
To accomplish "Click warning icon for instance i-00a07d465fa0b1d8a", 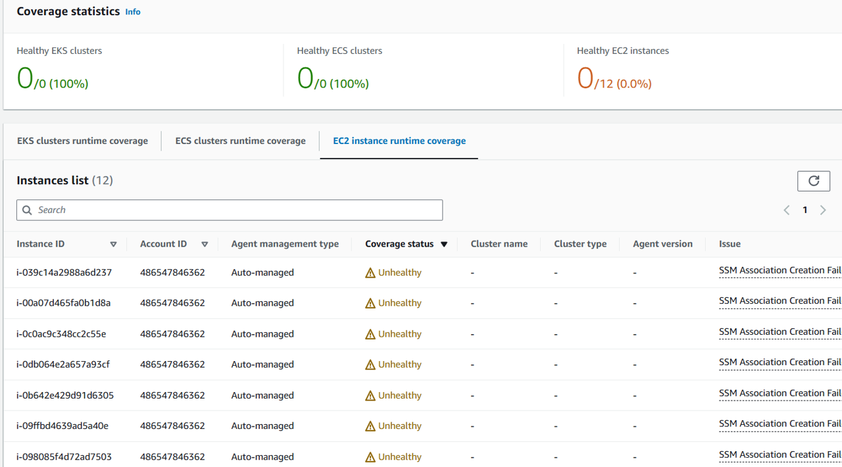I will click(x=370, y=303).
